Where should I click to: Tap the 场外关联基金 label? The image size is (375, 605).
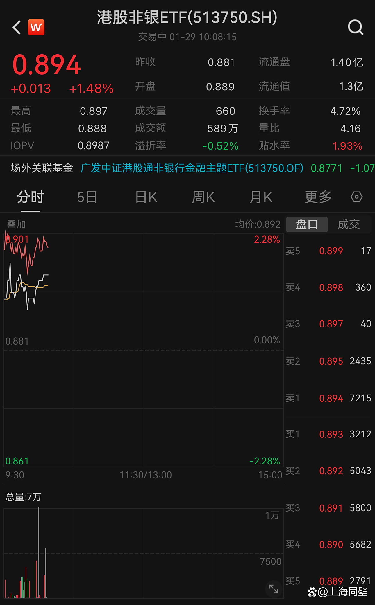[x=42, y=168]
